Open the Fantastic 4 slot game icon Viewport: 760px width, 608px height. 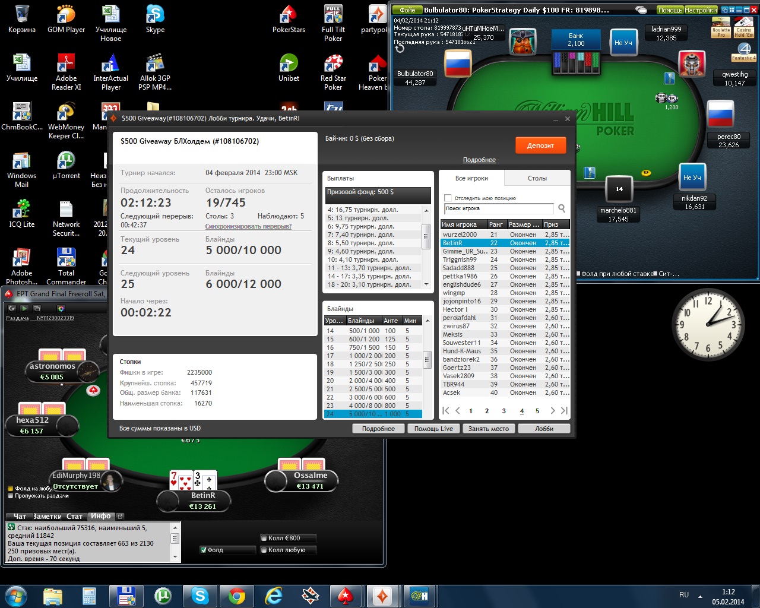(743, 52)
